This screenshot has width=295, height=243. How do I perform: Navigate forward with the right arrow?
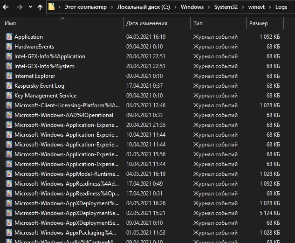19,7
